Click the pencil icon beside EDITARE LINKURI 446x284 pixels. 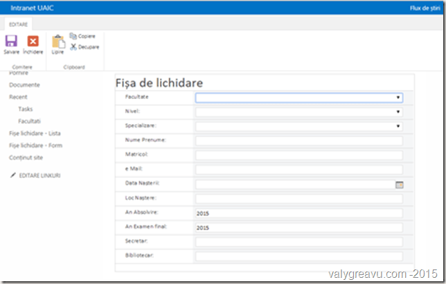coord(12,176)
